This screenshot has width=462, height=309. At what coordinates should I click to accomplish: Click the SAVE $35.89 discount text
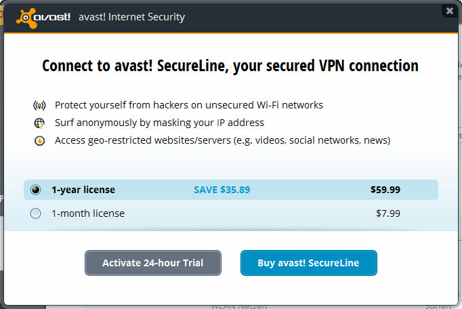pos(222,190)
